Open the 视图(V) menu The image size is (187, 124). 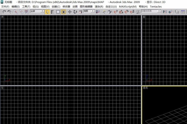point(45,7)
